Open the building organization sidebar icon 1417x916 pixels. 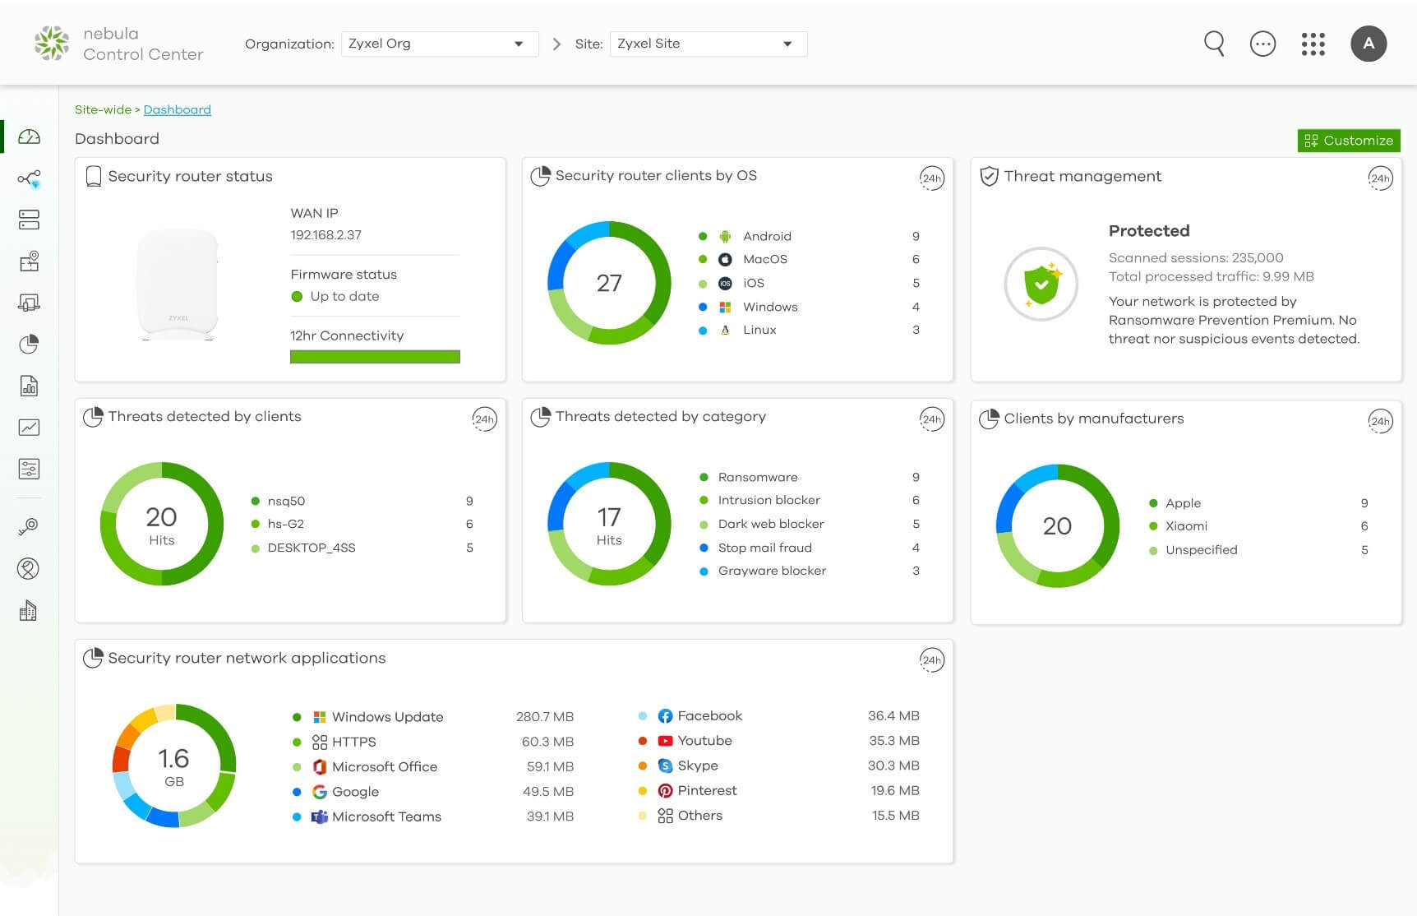[x=29, y=610]
